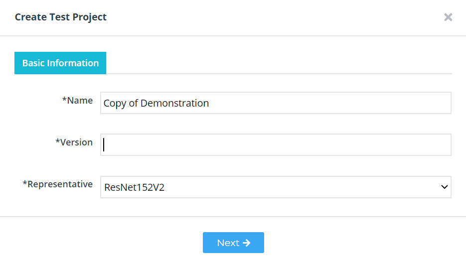Viewport: 466px width, 265px height.
Task: Click the *Name field label
Action: [x=77, y=101]
